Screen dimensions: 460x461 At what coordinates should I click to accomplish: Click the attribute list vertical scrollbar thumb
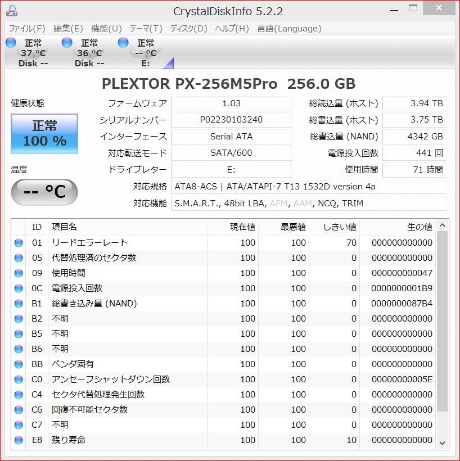(442, 322)
